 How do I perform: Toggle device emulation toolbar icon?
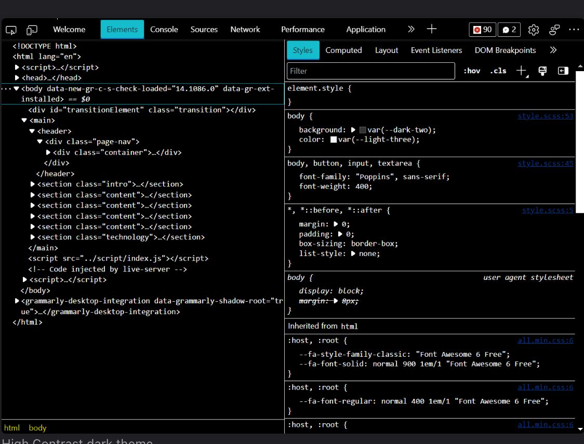(32, 30)
